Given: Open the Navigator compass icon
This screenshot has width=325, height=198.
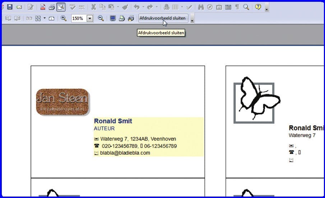Looking at the screenshot, I should coord(210,7).
